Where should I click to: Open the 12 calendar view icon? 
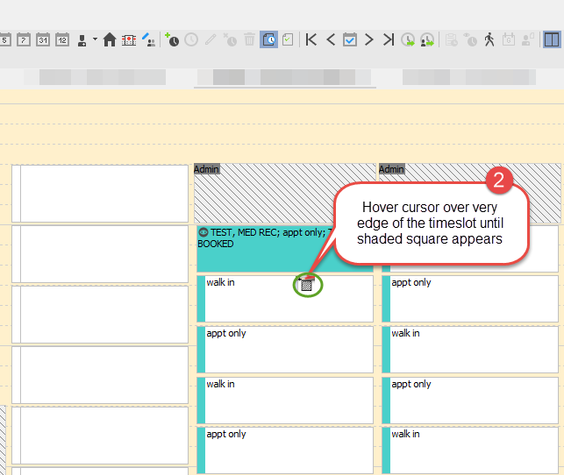coord(62,39)
